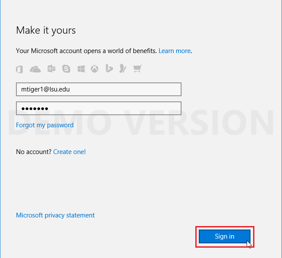Click the MSN butterfly icon
Screen dimensions: 282x258
122,68
